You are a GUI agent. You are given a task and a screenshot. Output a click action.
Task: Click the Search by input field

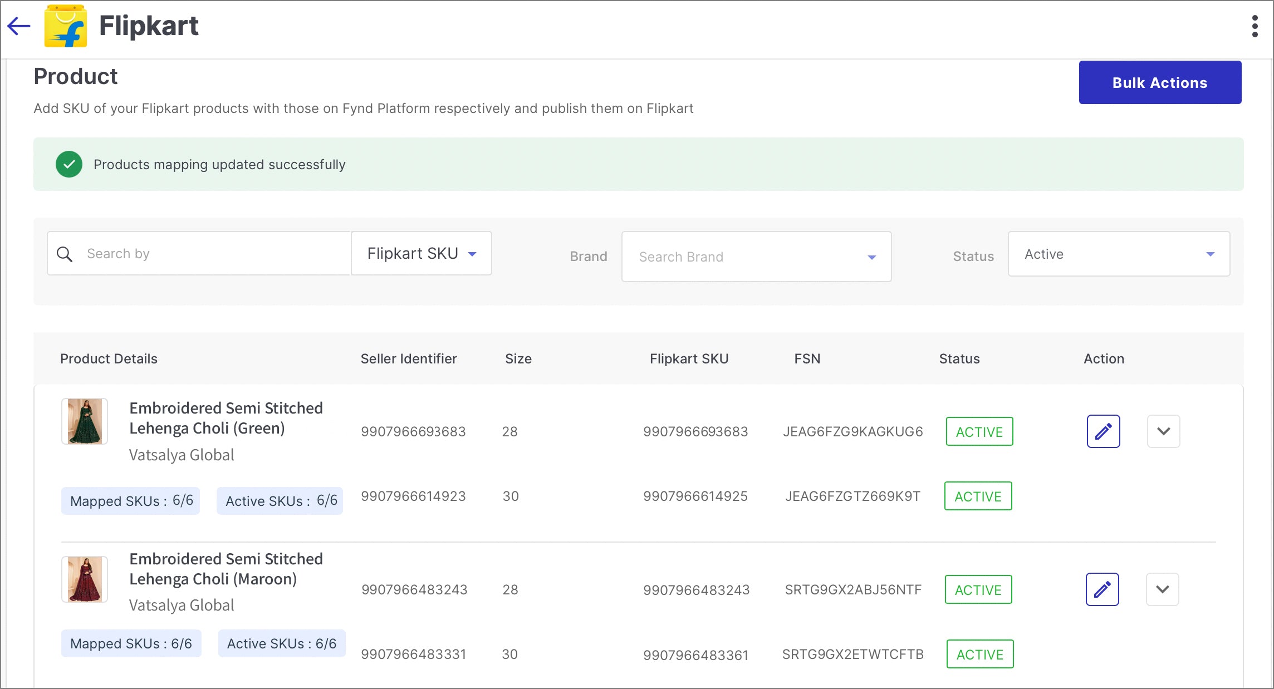pyautogui.click(x=212, y=254)
